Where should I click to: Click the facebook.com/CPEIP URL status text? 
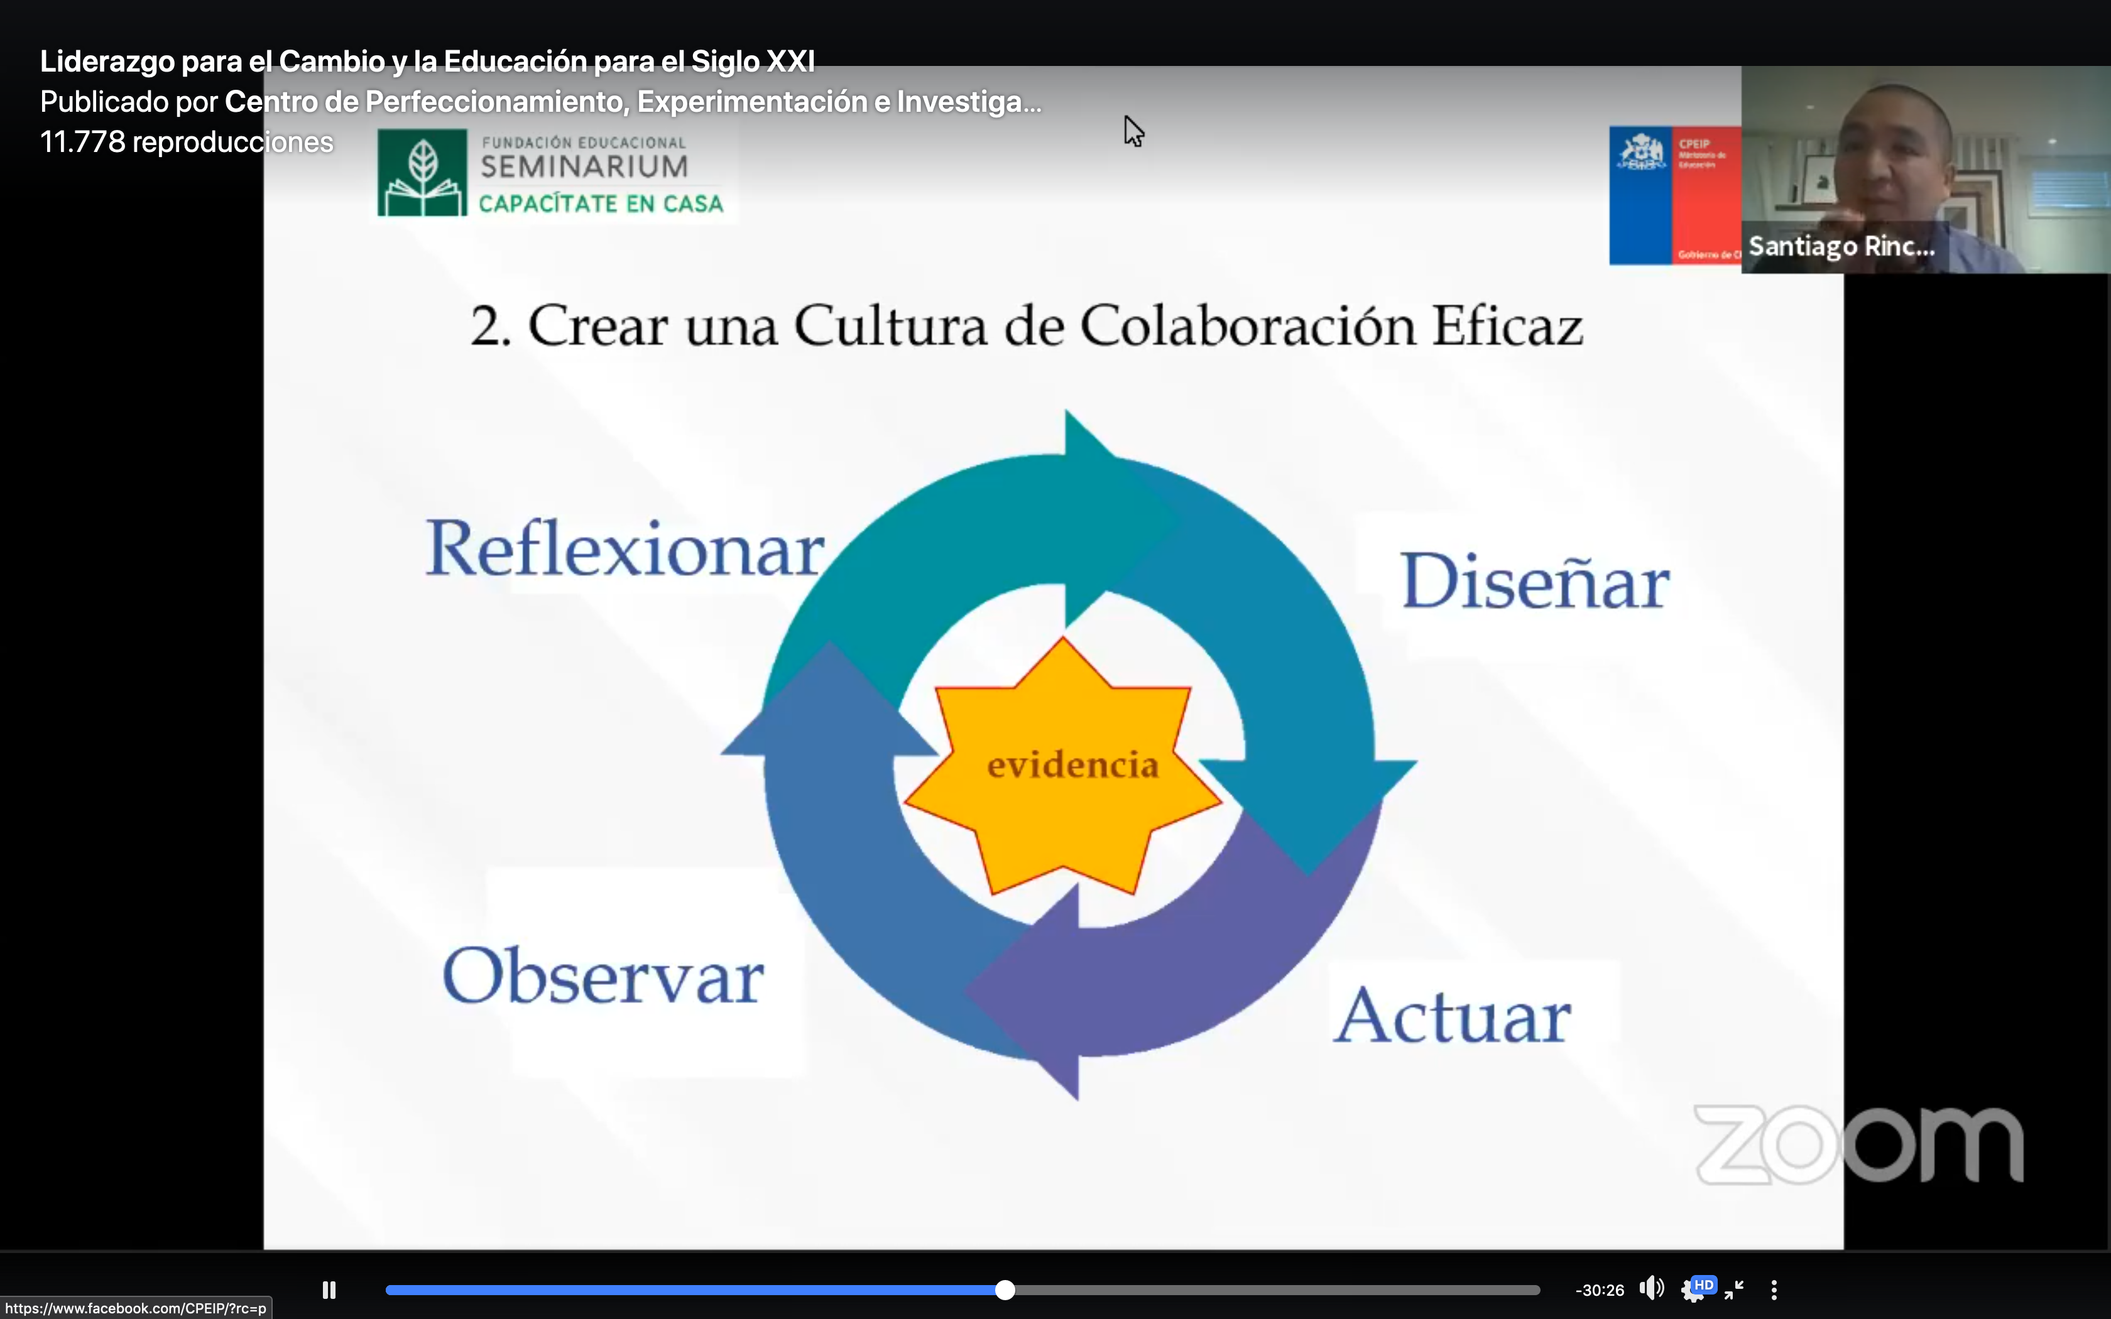[135, 1308]
